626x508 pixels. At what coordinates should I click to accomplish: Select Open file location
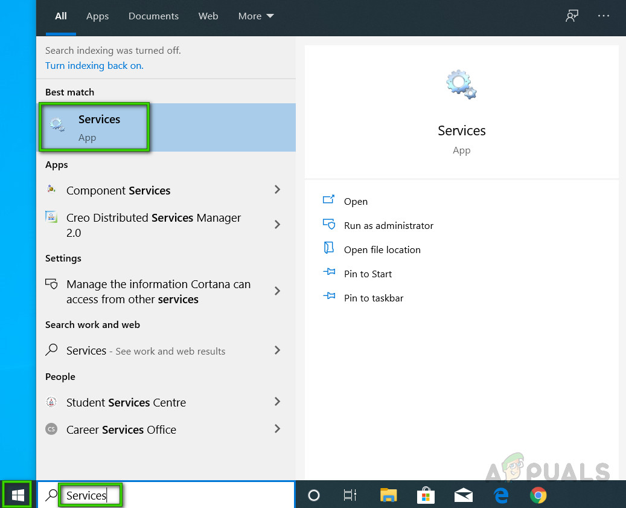pos(382,249)
